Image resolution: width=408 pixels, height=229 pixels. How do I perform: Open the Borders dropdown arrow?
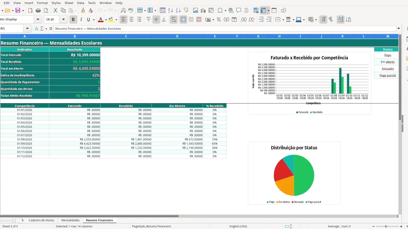[x=283, y=20]
